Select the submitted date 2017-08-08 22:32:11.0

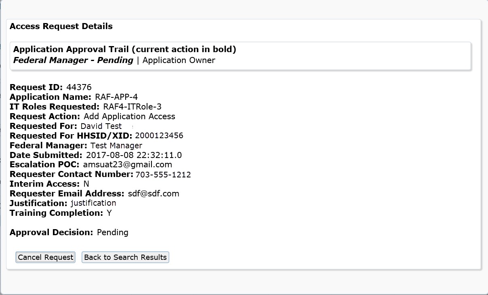[x=134, y=155]
